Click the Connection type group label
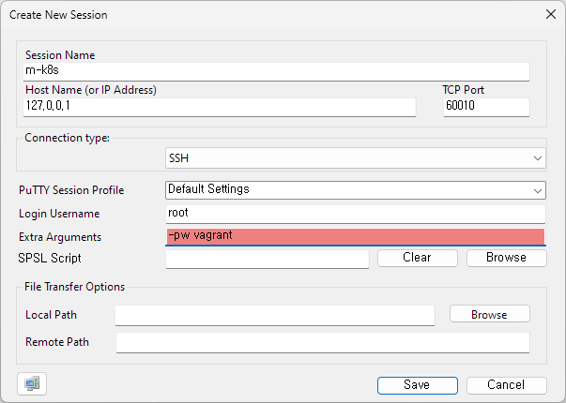The image size is (566, 403). 67,138
